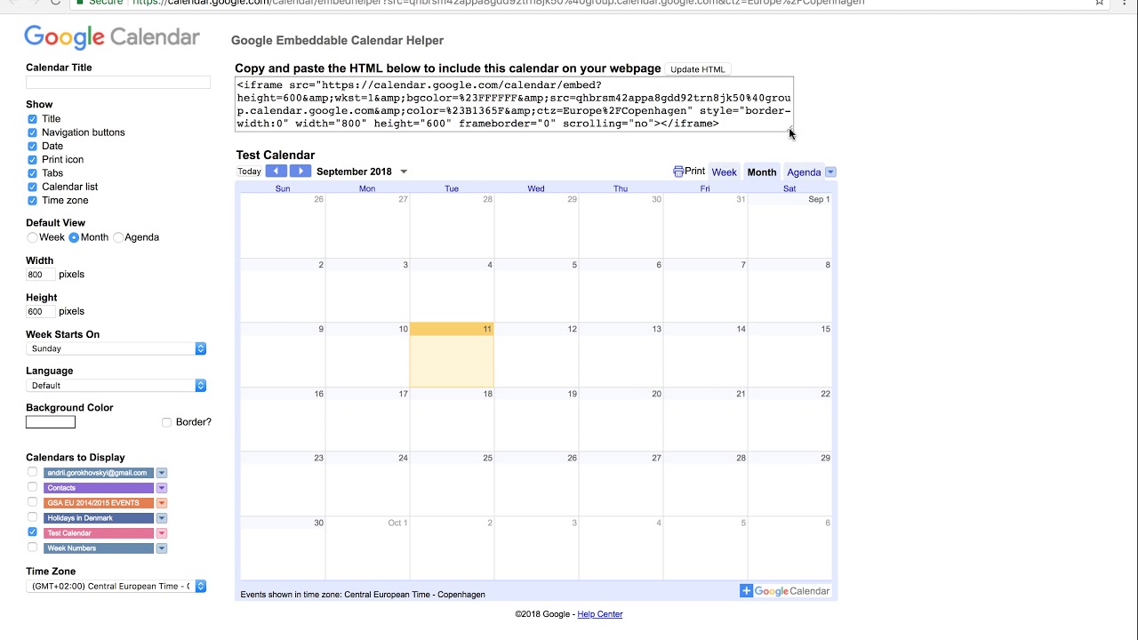This screenshot has width=1138, height=640.
Task: Open the Time Zone dropdown
Action: 116,587
